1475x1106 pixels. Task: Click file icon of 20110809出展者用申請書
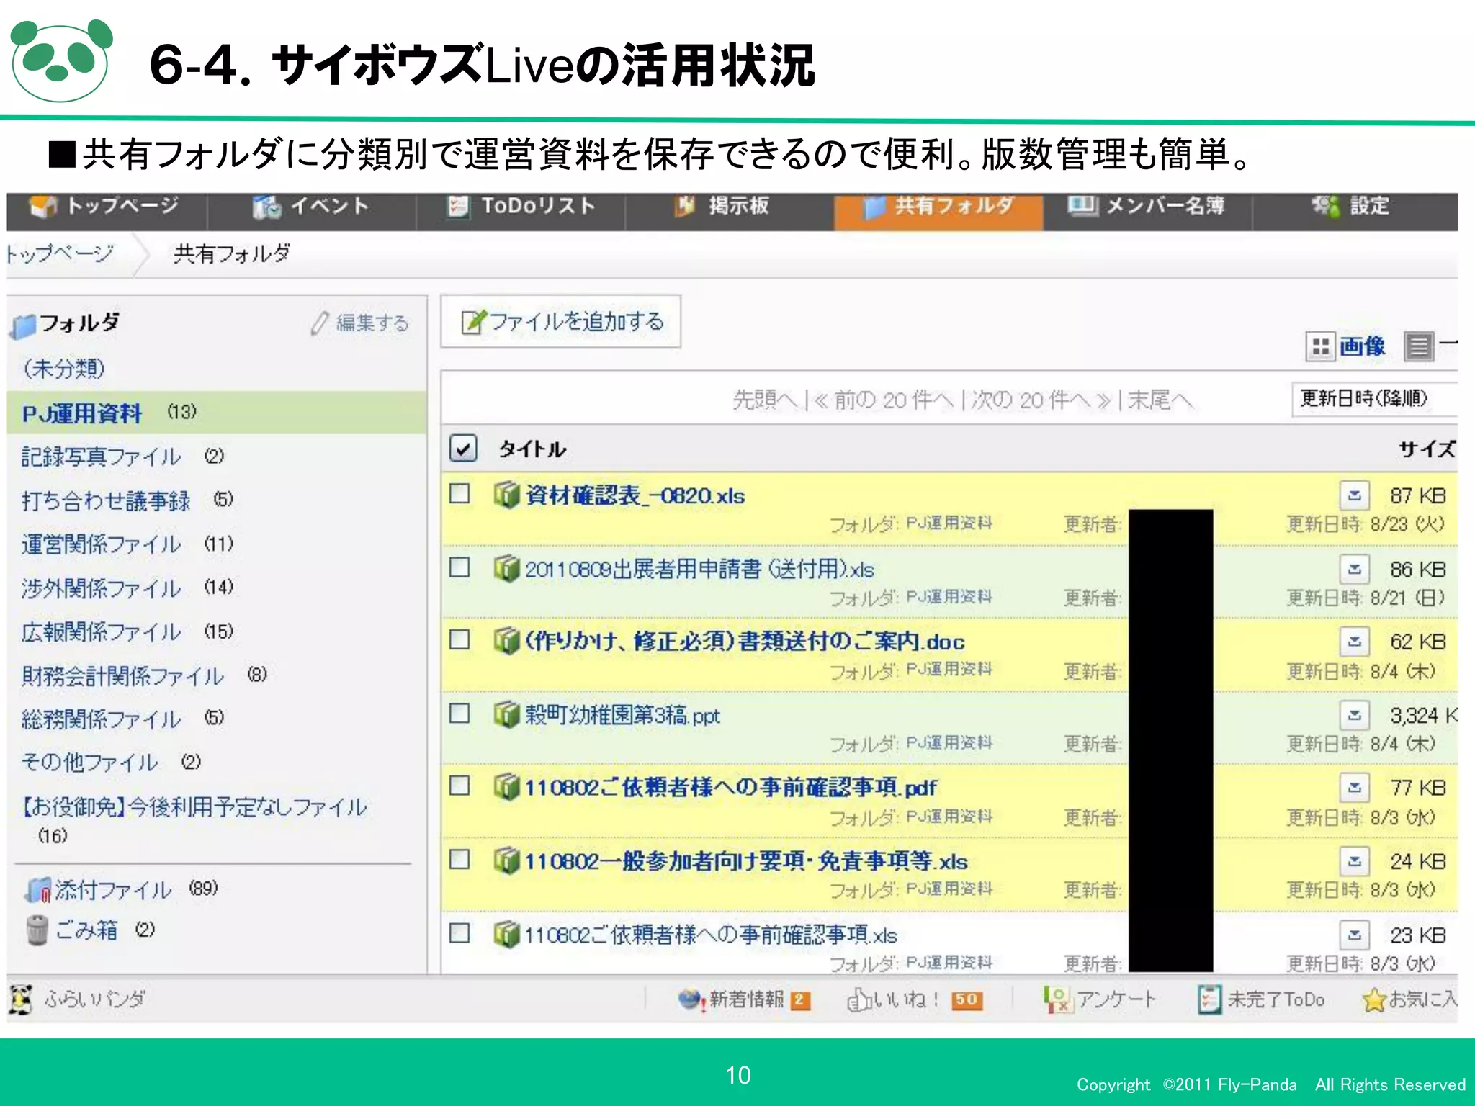507,568
